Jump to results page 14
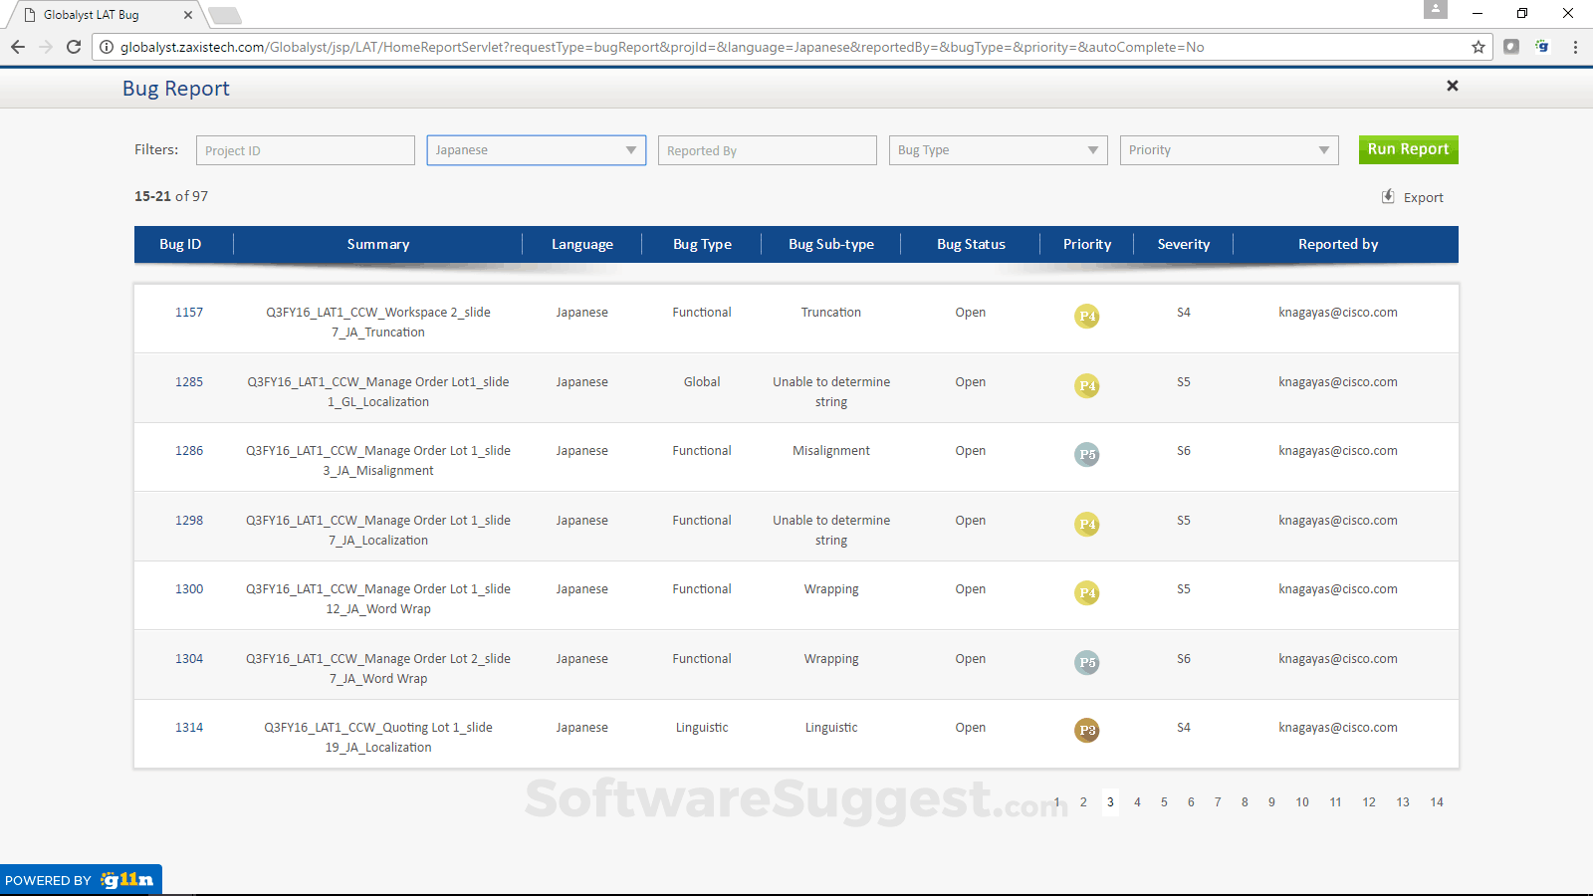The width and height of the screenshot is (1593, 896). click(x=1437, y=802)
